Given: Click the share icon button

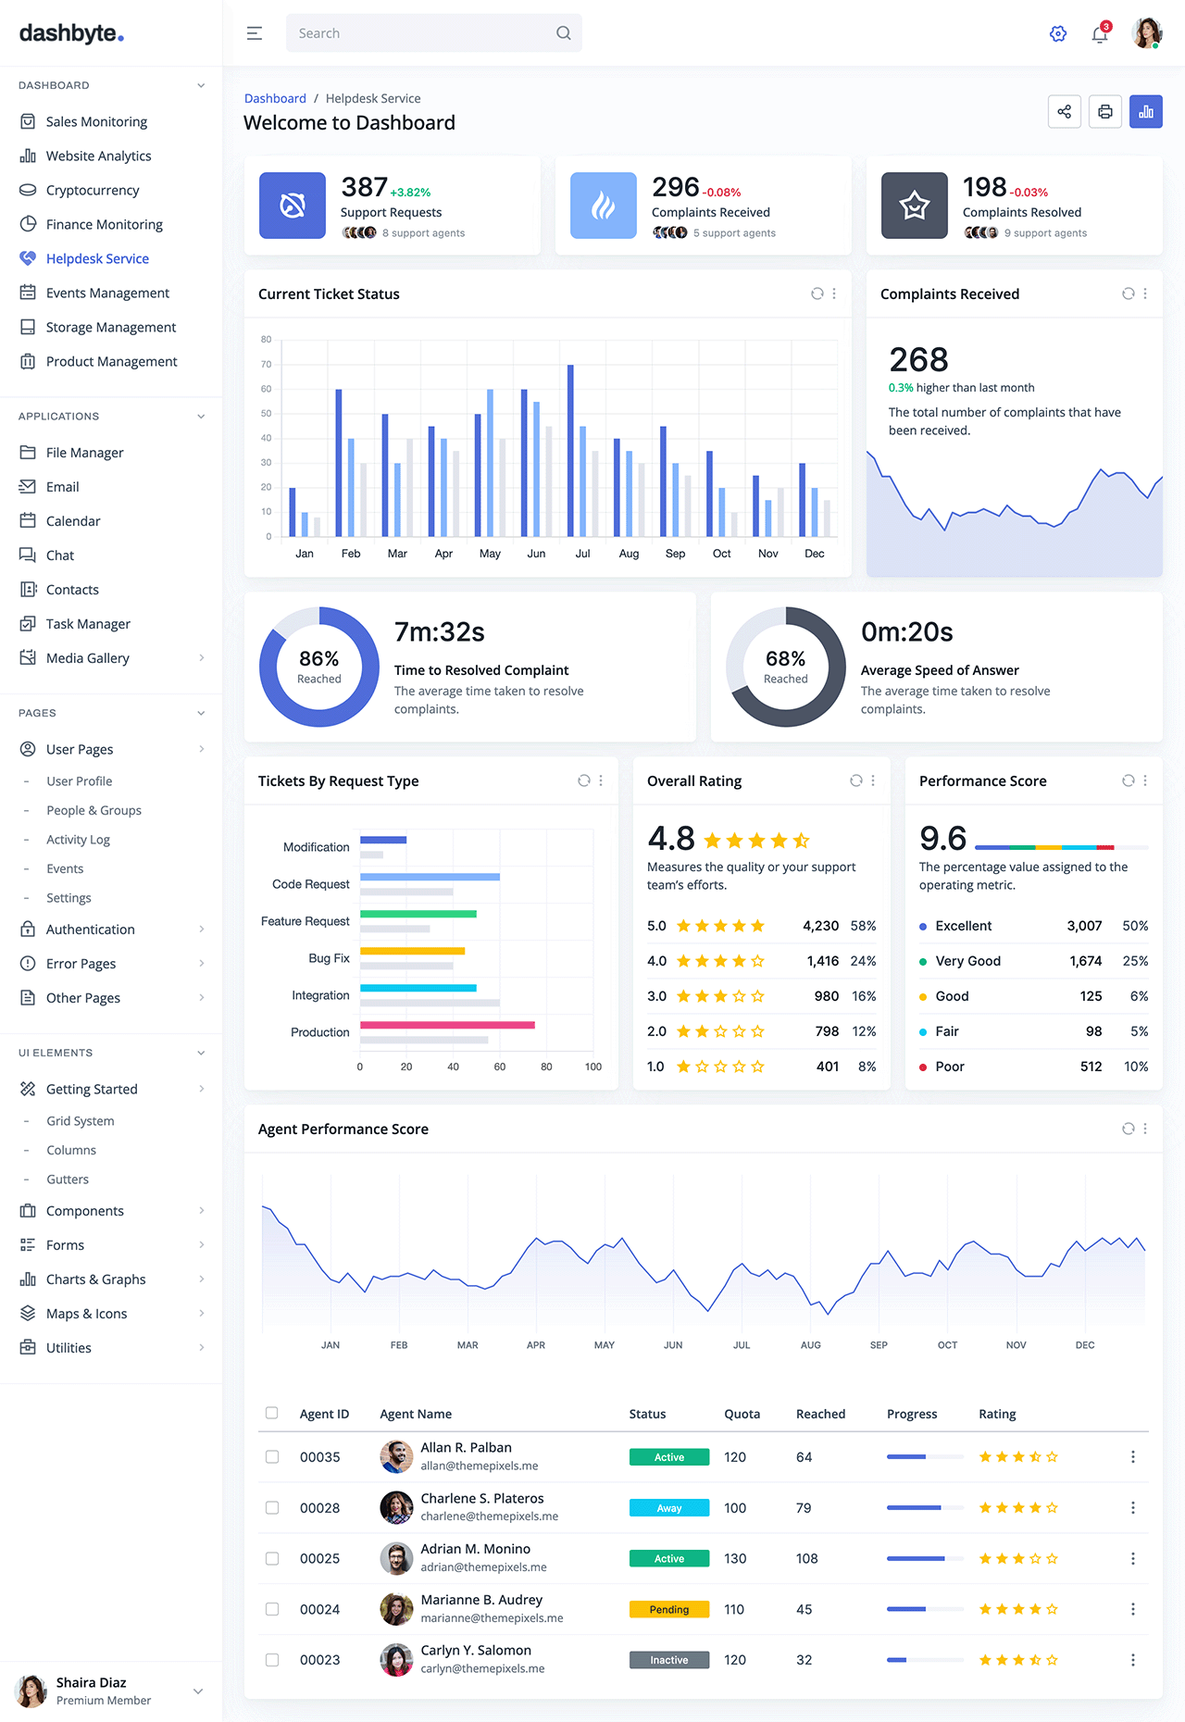Looking at the screenshot, I should 1064,112.
